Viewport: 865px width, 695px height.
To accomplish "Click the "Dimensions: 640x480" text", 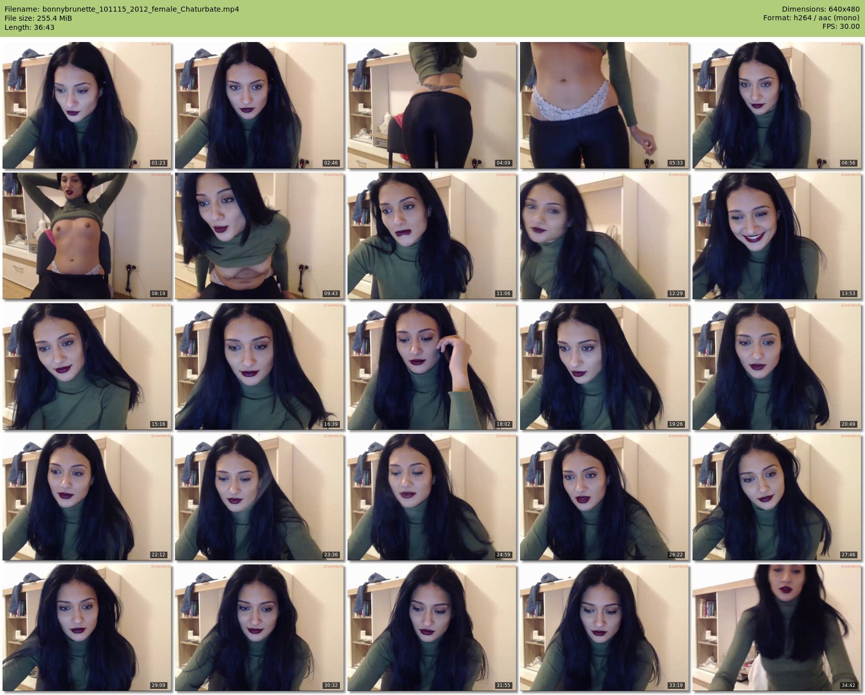I will tap(820, 9).
